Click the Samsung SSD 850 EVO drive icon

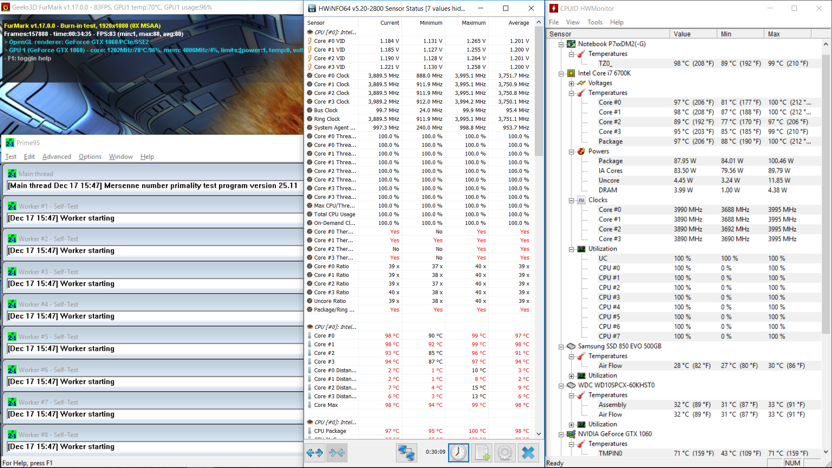pos(571,346)
